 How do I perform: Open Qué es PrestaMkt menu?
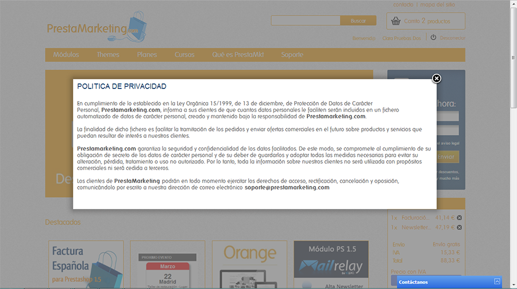point(238,55)
